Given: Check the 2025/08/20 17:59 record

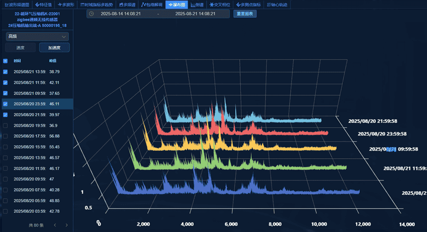Looking at the screenshot, I should click(5, 136).
